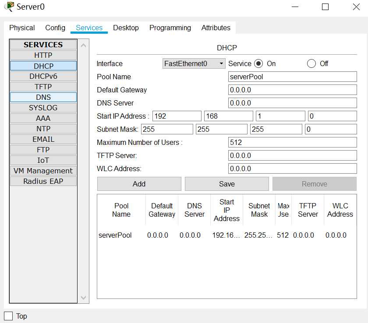Click the Save button
The image size is (368, 323).
pos(227,184)
